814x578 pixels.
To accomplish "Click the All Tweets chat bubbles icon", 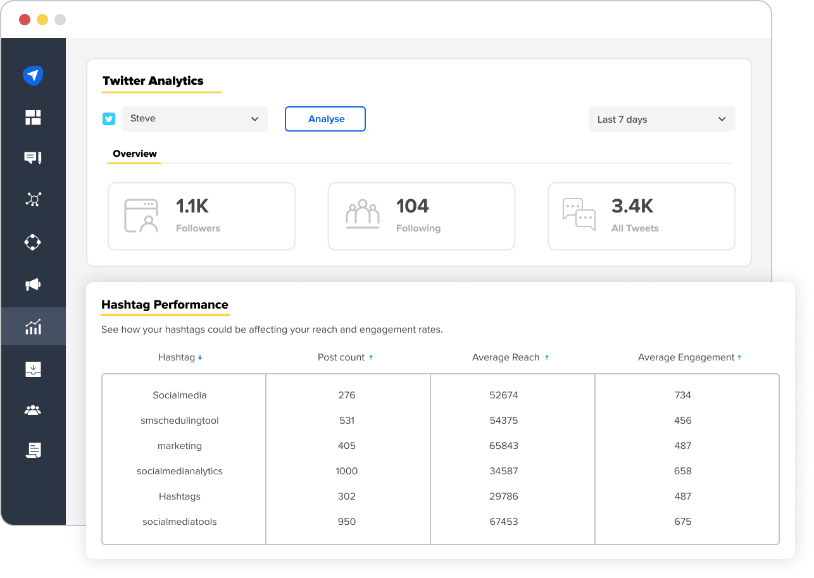I will [579, 214].
